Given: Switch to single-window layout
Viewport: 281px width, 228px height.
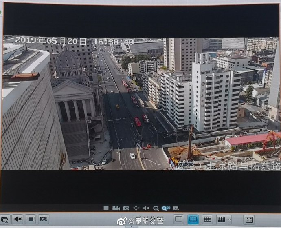Looking at the screenshot, I should pos(178,219).
